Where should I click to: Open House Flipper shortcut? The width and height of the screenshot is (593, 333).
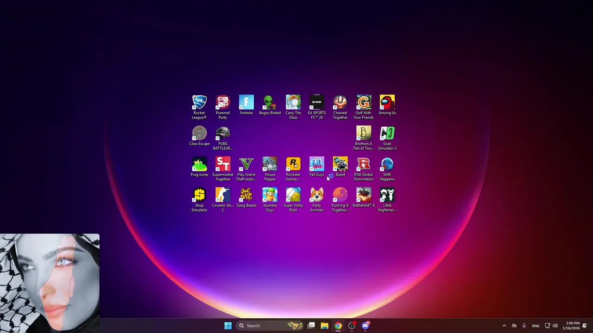(270, 169)
